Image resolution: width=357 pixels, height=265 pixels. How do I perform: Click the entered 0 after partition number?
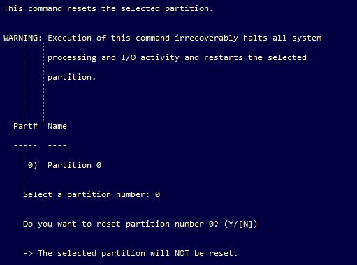click(x=157, y=194)
